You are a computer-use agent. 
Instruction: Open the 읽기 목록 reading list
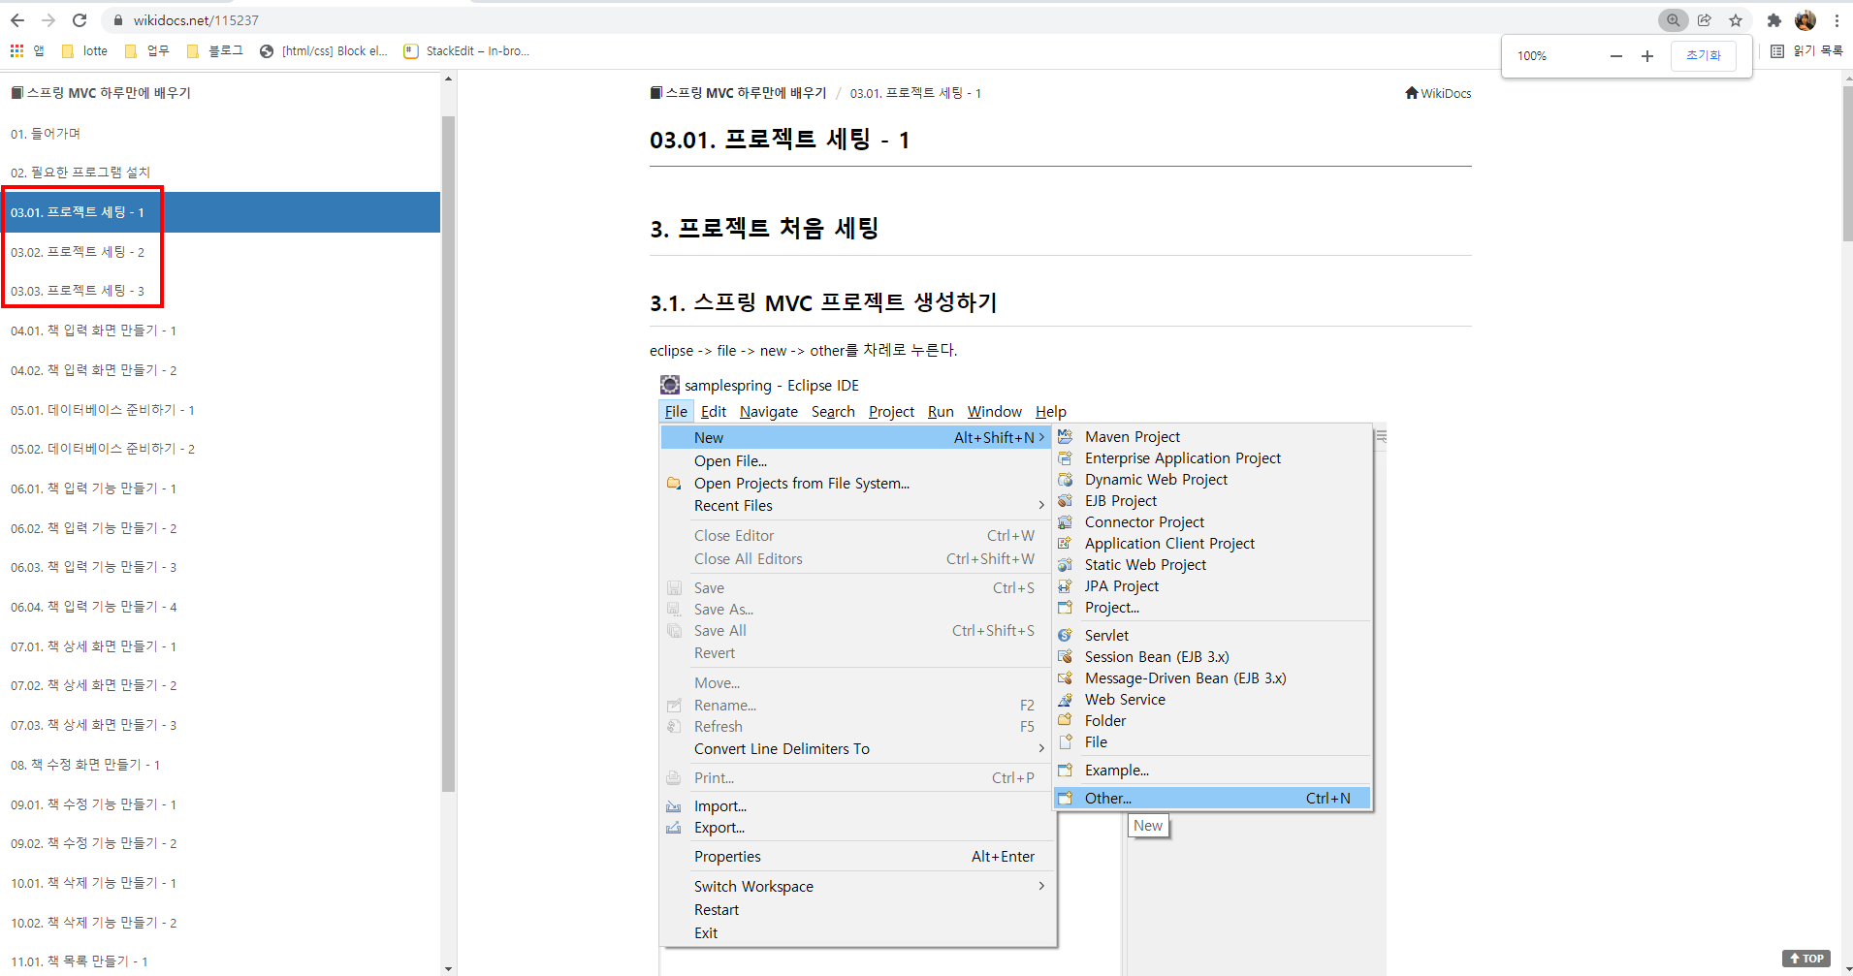[x=1807, y=51]
